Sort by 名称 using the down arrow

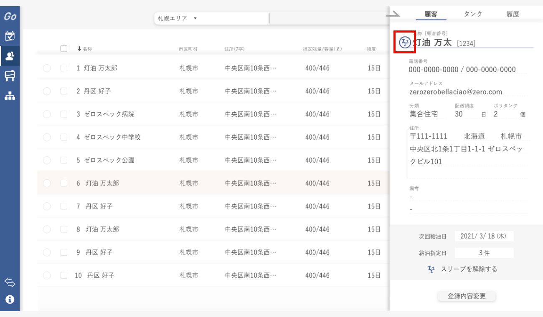pyautogui.click(x=79, y=49)
